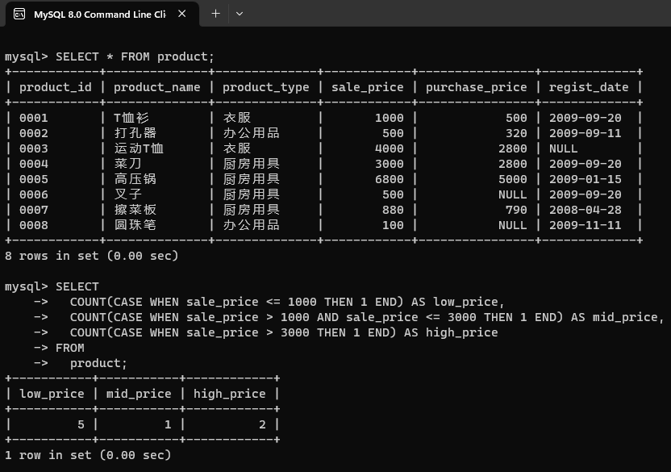
Task: Click the product_id column header
Action: [56, 87]
